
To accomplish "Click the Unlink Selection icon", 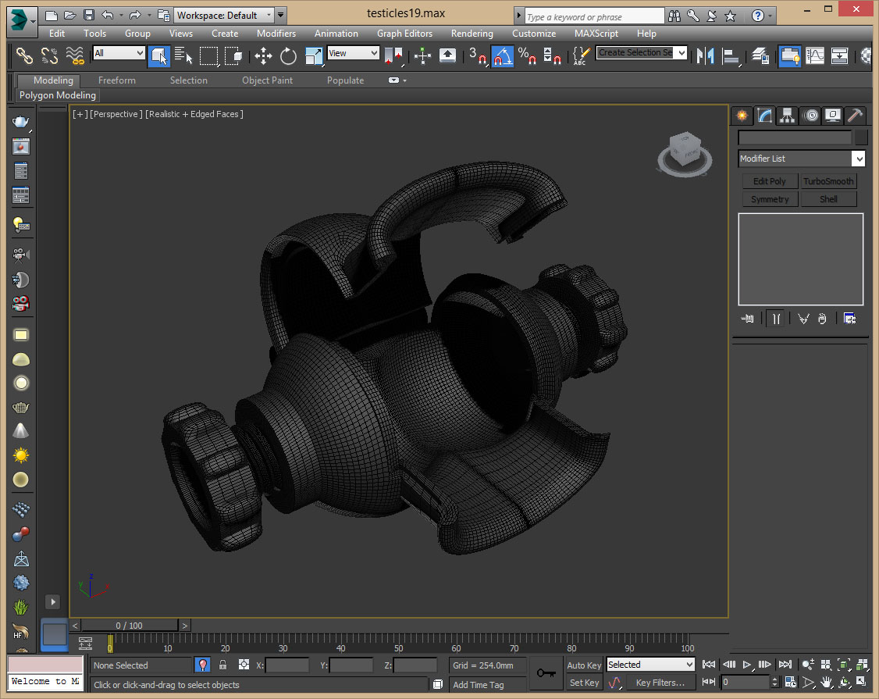I will [x=49, y=55].
